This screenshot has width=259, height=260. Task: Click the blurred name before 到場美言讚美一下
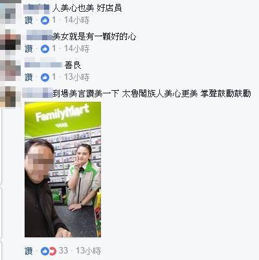pos(38,93)
